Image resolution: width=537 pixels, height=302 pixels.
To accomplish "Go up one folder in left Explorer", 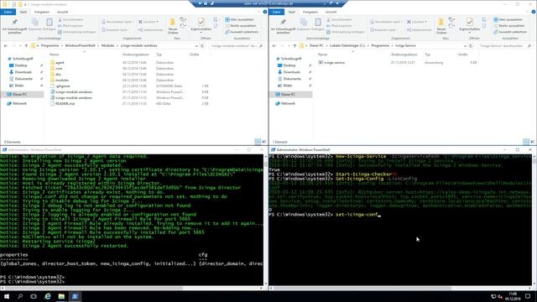I will point(26,45).
